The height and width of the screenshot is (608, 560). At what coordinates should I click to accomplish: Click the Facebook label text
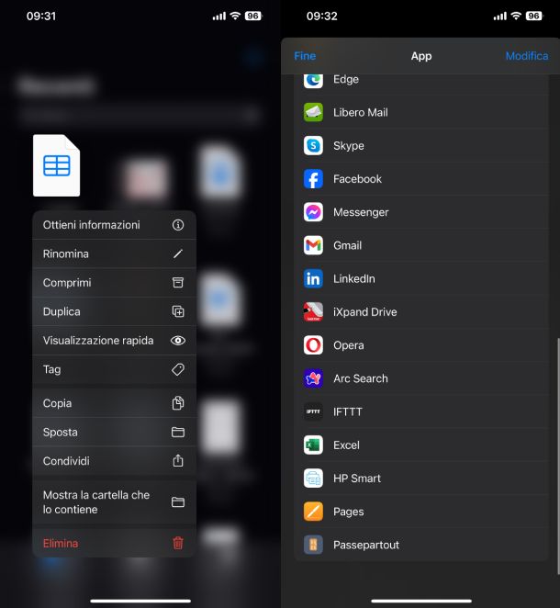pyautogui.click(x=357, y=179)
